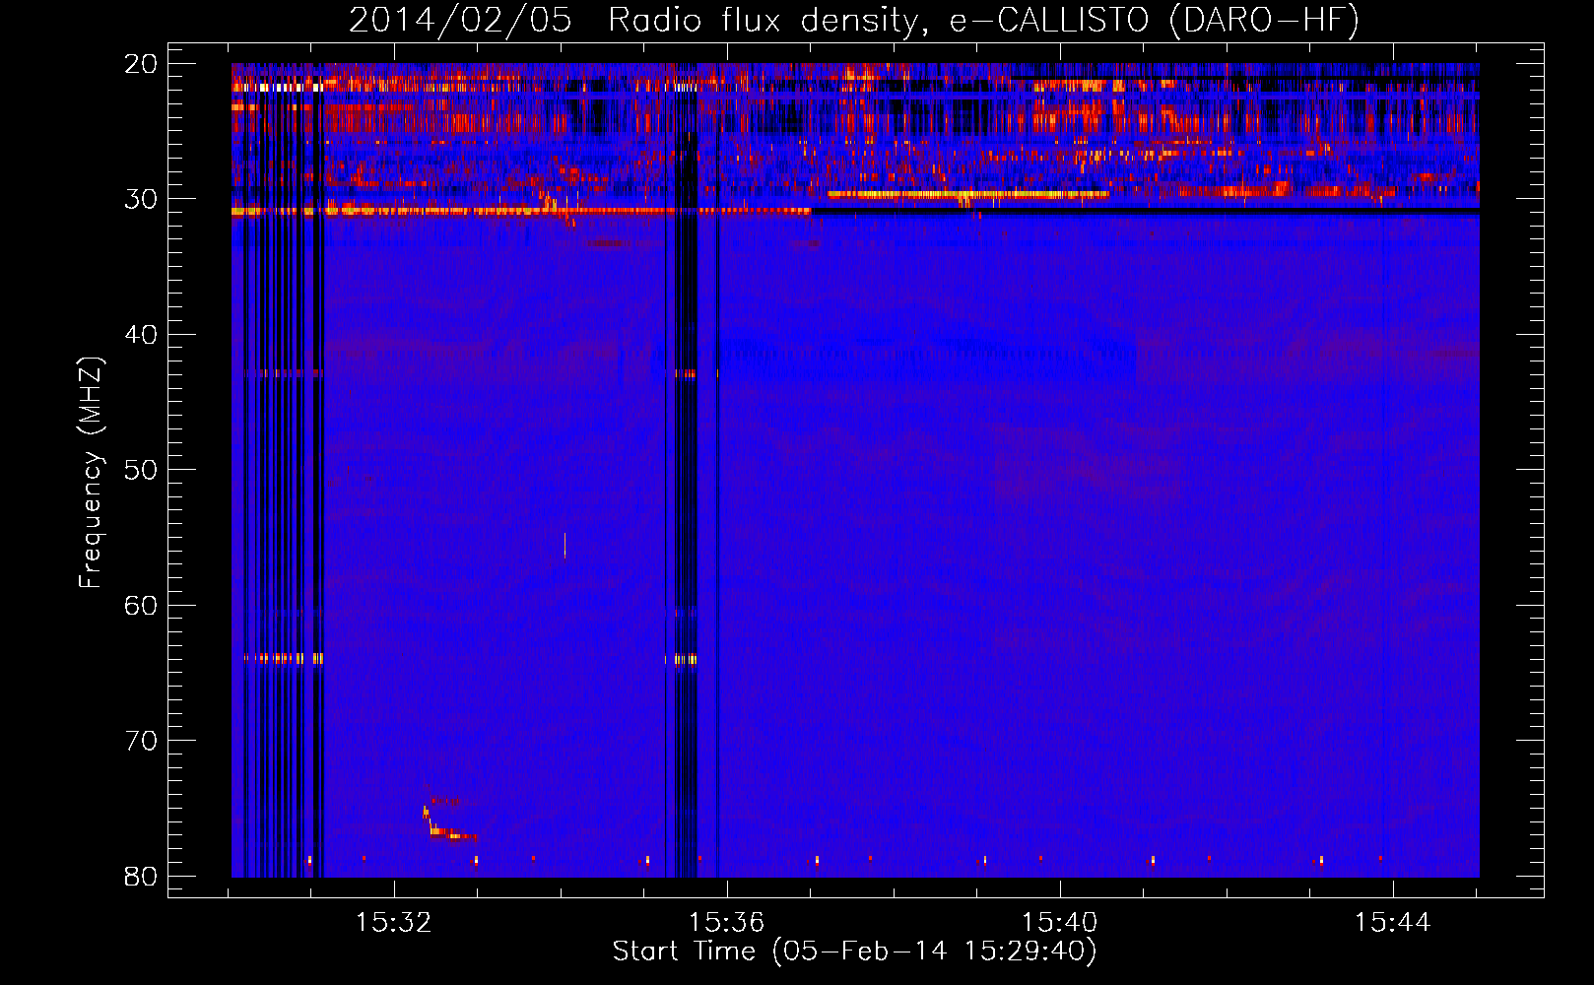
Task: Click the '15:32' time tick label
Action: tap(394, 923)
